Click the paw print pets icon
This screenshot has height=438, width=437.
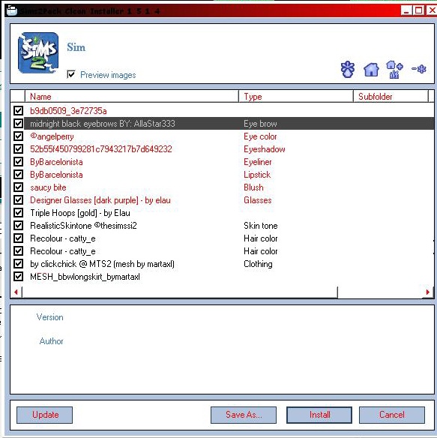click(x=348, y=69)
